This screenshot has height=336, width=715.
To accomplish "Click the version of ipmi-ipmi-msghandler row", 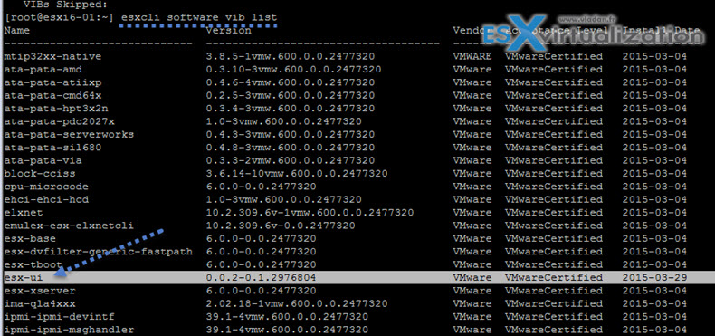I will [287, 330].
